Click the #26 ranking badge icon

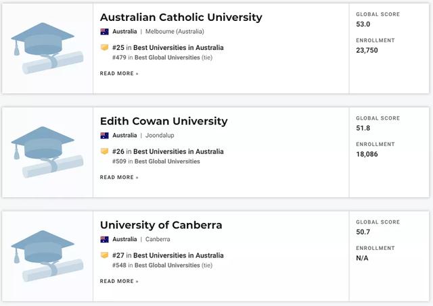tap(104, 152)
